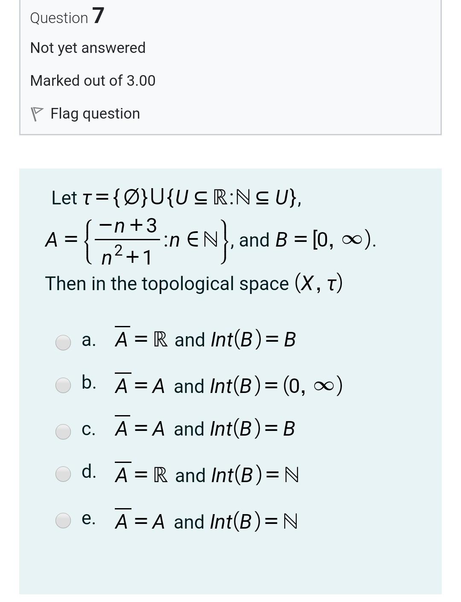Click answer text Ā = ℝ and Int(B) = ℕ

(207, 473)
